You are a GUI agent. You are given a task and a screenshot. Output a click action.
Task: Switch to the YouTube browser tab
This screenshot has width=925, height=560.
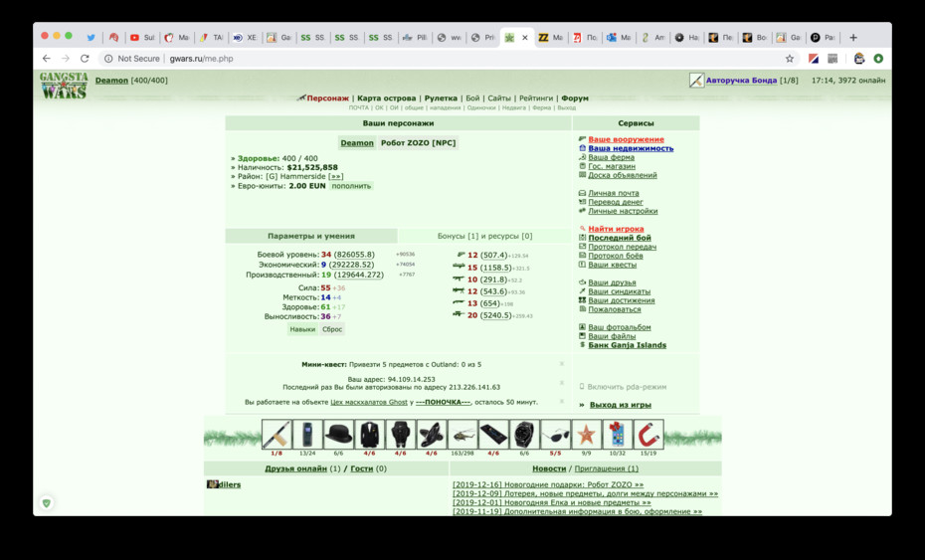pyautogui.click(x=141, y=37)
